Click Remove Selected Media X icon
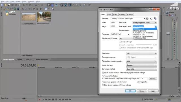Image resolution: width=181 pixels, height=102 pixels. point(23,9)
